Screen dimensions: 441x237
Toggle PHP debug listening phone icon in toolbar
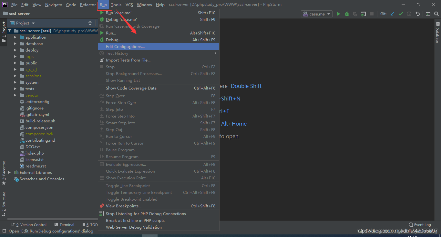(x=363, y=14)
